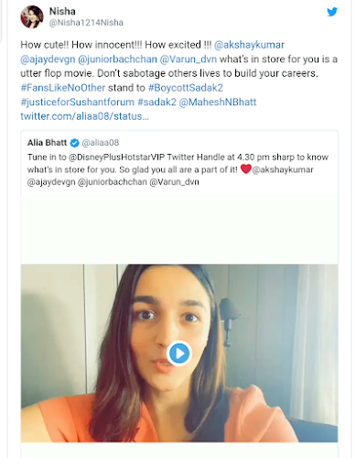Open the @Nisha1214Nisha handle
Image resolution: width=356 pixels, height=458 pixels.
click(x=86, y=23)
